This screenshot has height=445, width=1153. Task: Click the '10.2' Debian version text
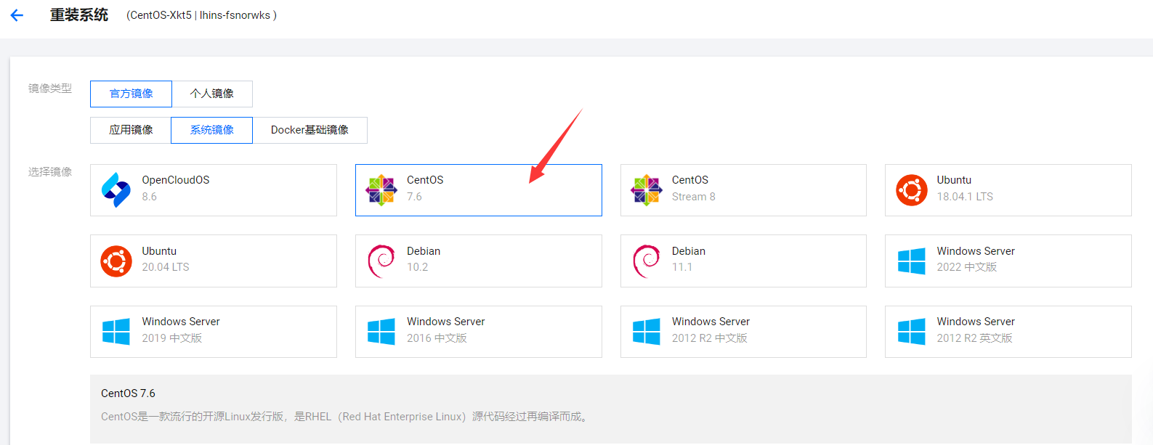tap(418, 267)
